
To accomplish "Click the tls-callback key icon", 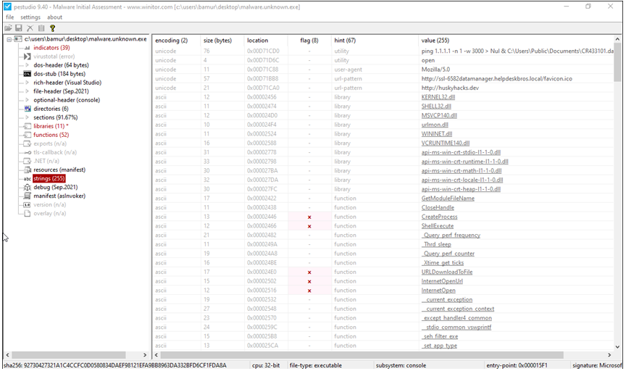I will point(27,153).
